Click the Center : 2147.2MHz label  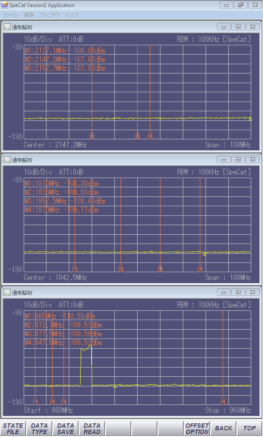[55, 145]
